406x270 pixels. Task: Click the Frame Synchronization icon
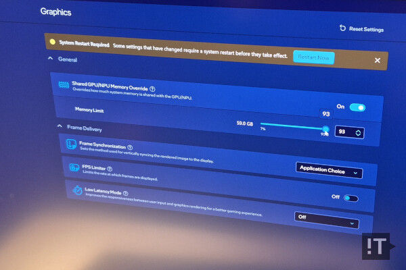pyautogui.click(x=70, y=145)
